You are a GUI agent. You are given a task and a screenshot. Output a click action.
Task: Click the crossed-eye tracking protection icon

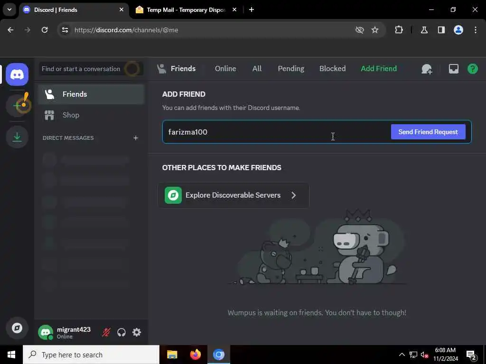coord(359,30)
